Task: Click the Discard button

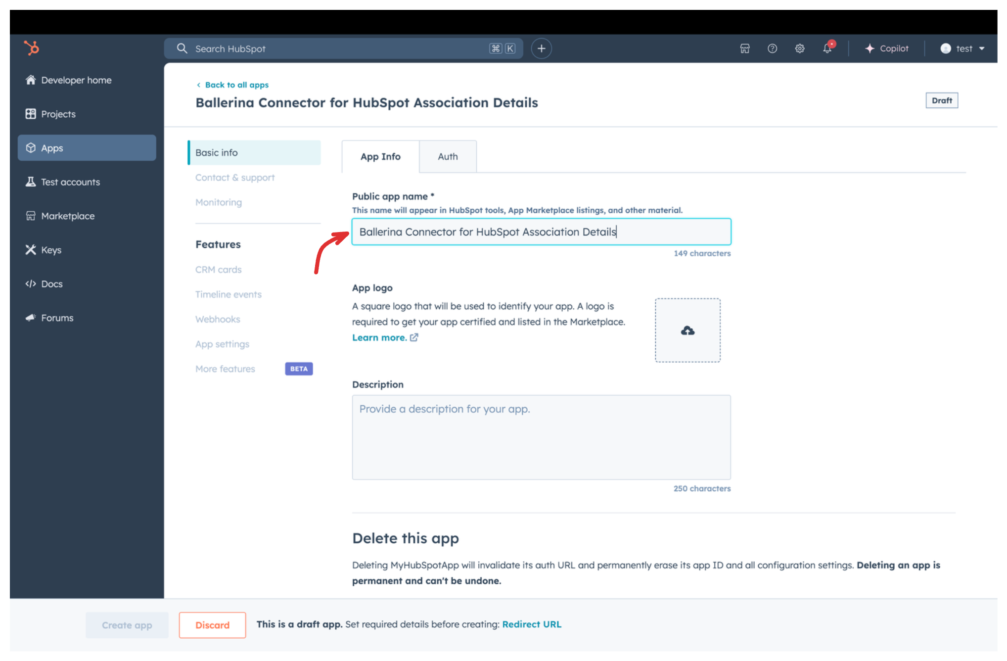Action: coord(212,625)
